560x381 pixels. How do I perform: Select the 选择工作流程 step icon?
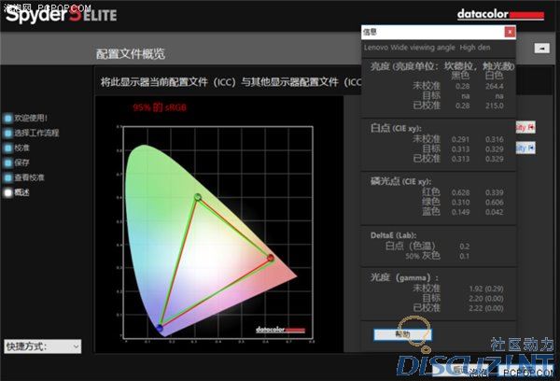(x=8, y=134)
